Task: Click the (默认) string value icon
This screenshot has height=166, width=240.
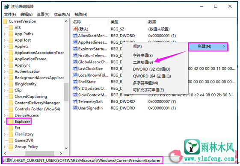Action: pos(75,29)
